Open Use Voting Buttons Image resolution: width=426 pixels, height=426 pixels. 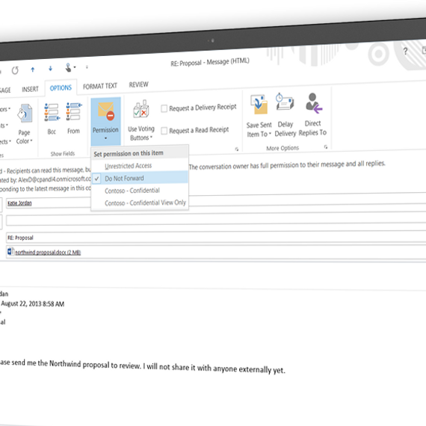point(141,120)
